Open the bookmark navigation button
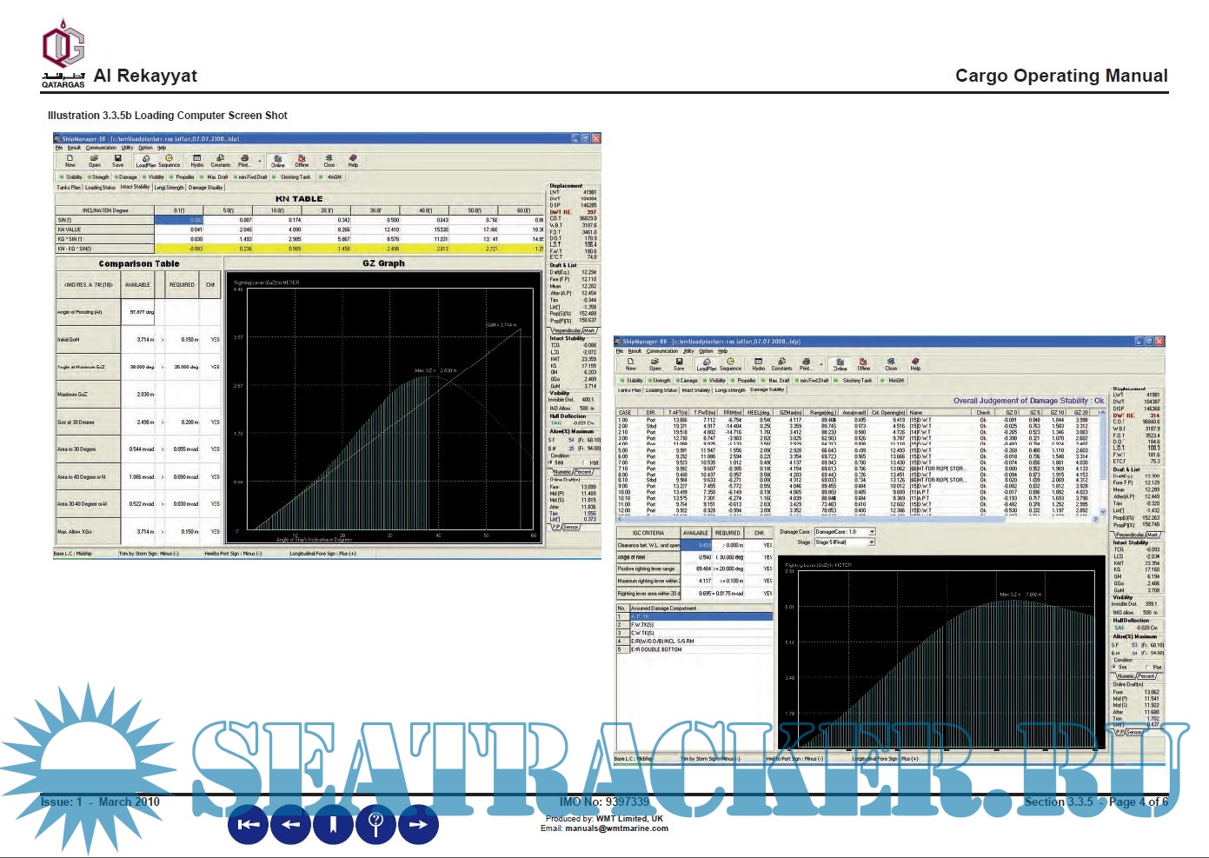 [x=333, y=823]
